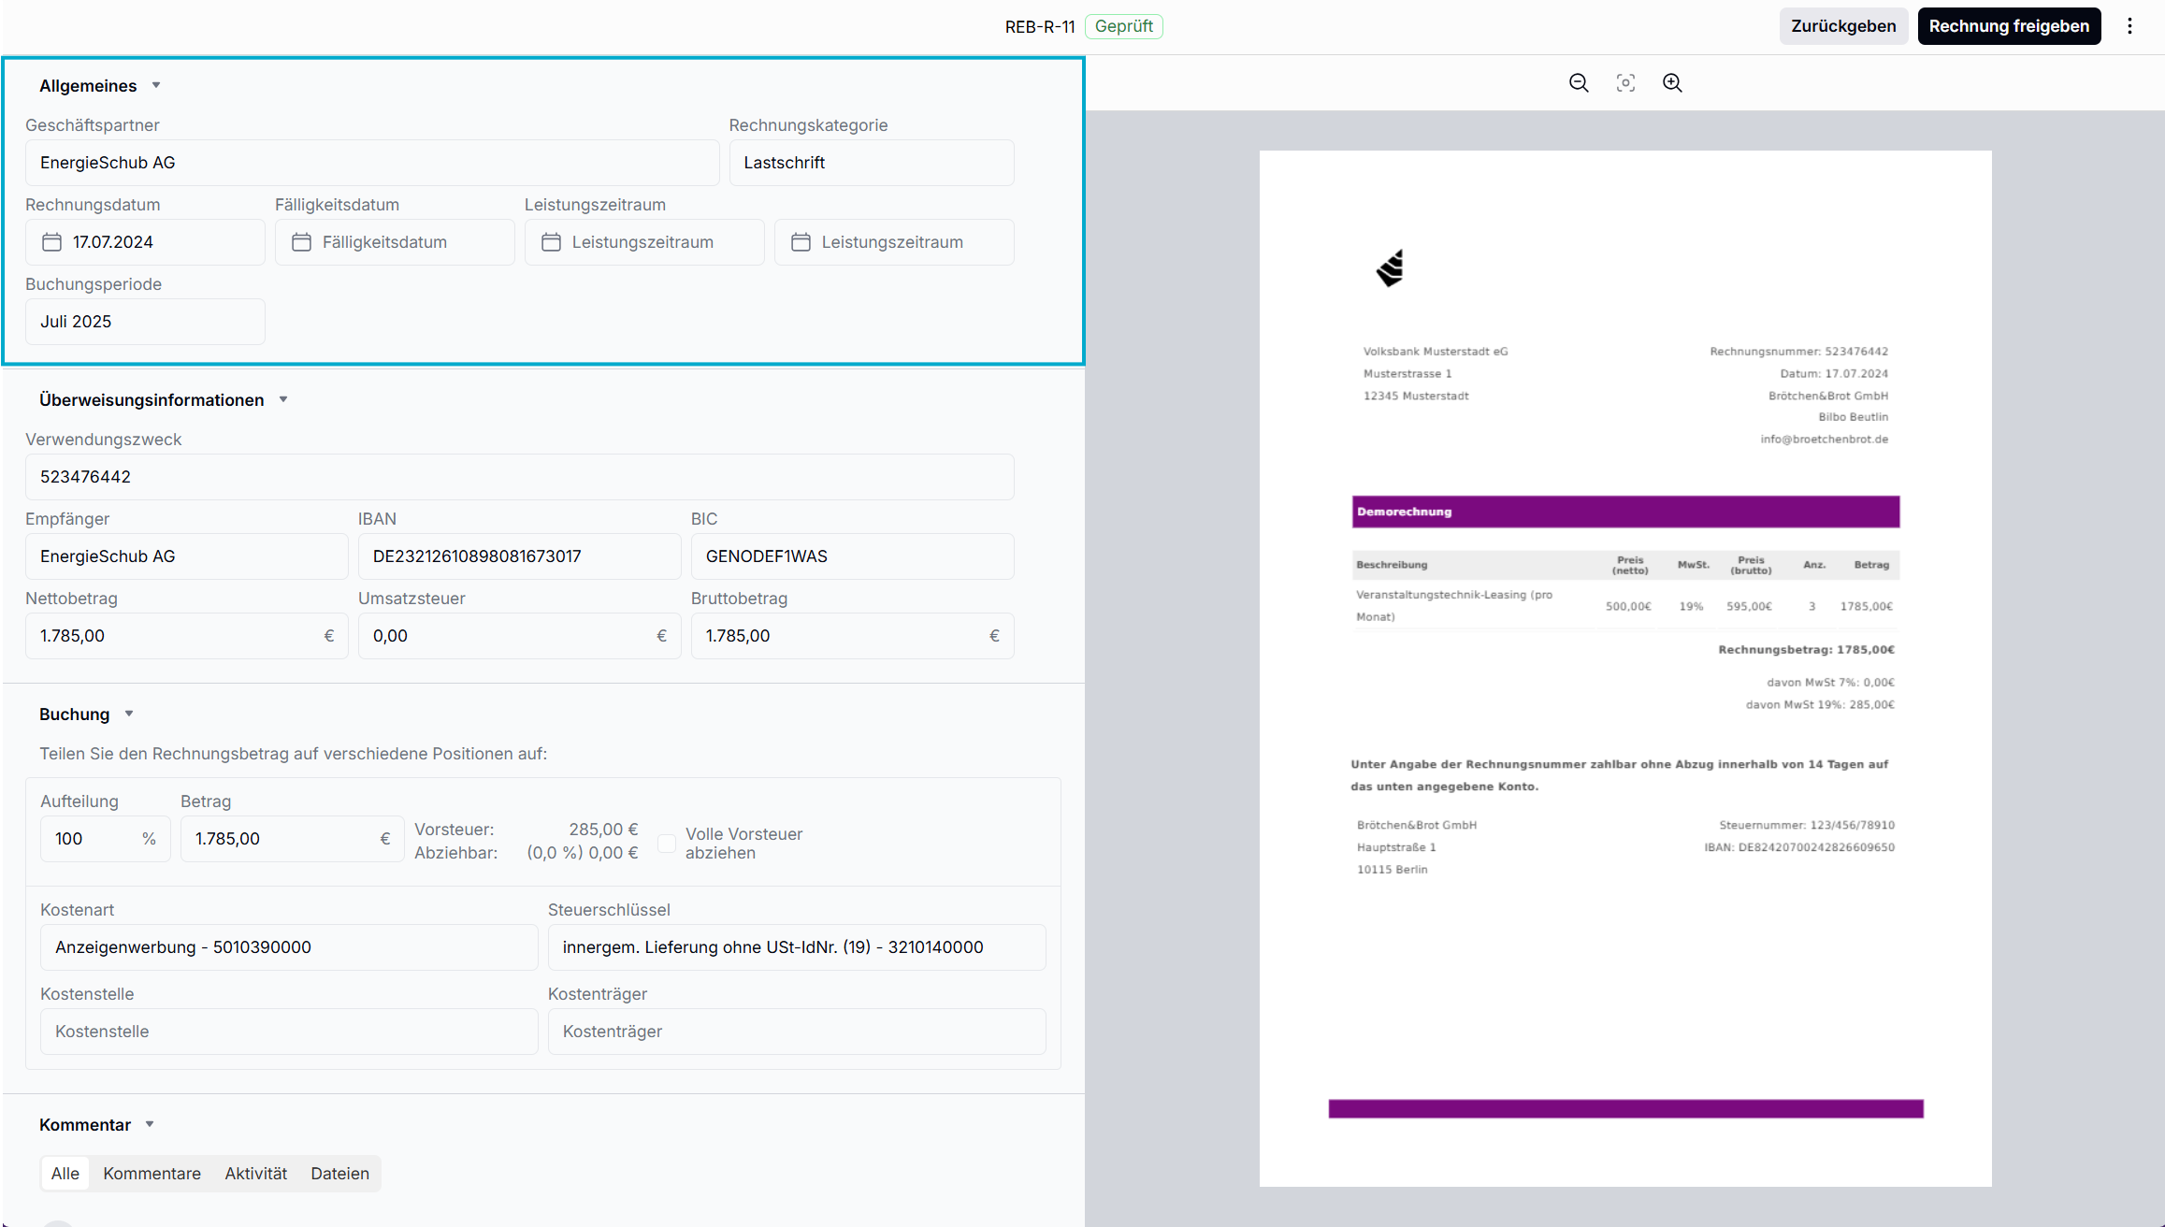Click the invoice document preview page
Image resolution: width=2165 pixels, height=1227 pixels.
click(x=1625, y=669)
